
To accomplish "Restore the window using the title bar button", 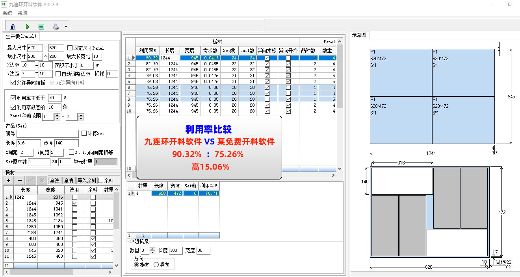I will pyautogui.click(x=510, y=4).
